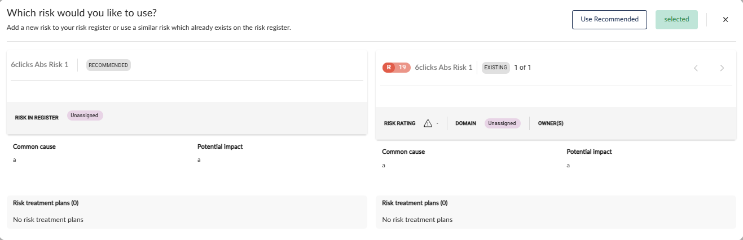The width and height of the screenshot is (743, 240).
Task: Click the OWNER(S) label in existing risk
Action: point(551,123)
